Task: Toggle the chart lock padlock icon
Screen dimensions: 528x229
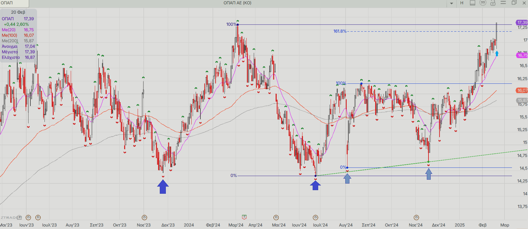Action: [x=493, y=3]
